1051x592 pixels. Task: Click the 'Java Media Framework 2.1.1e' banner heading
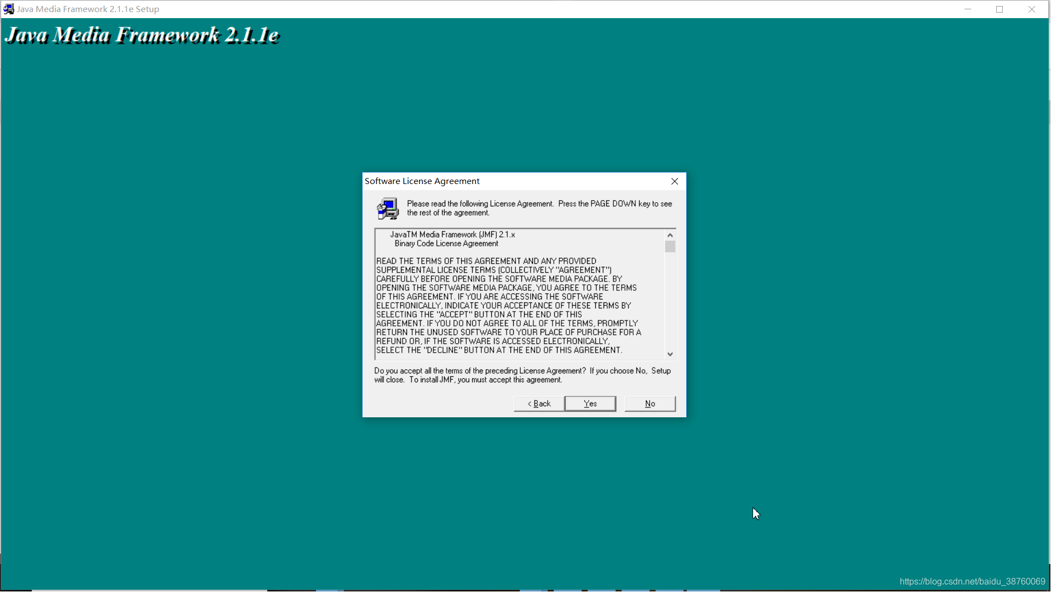point(142,35)
